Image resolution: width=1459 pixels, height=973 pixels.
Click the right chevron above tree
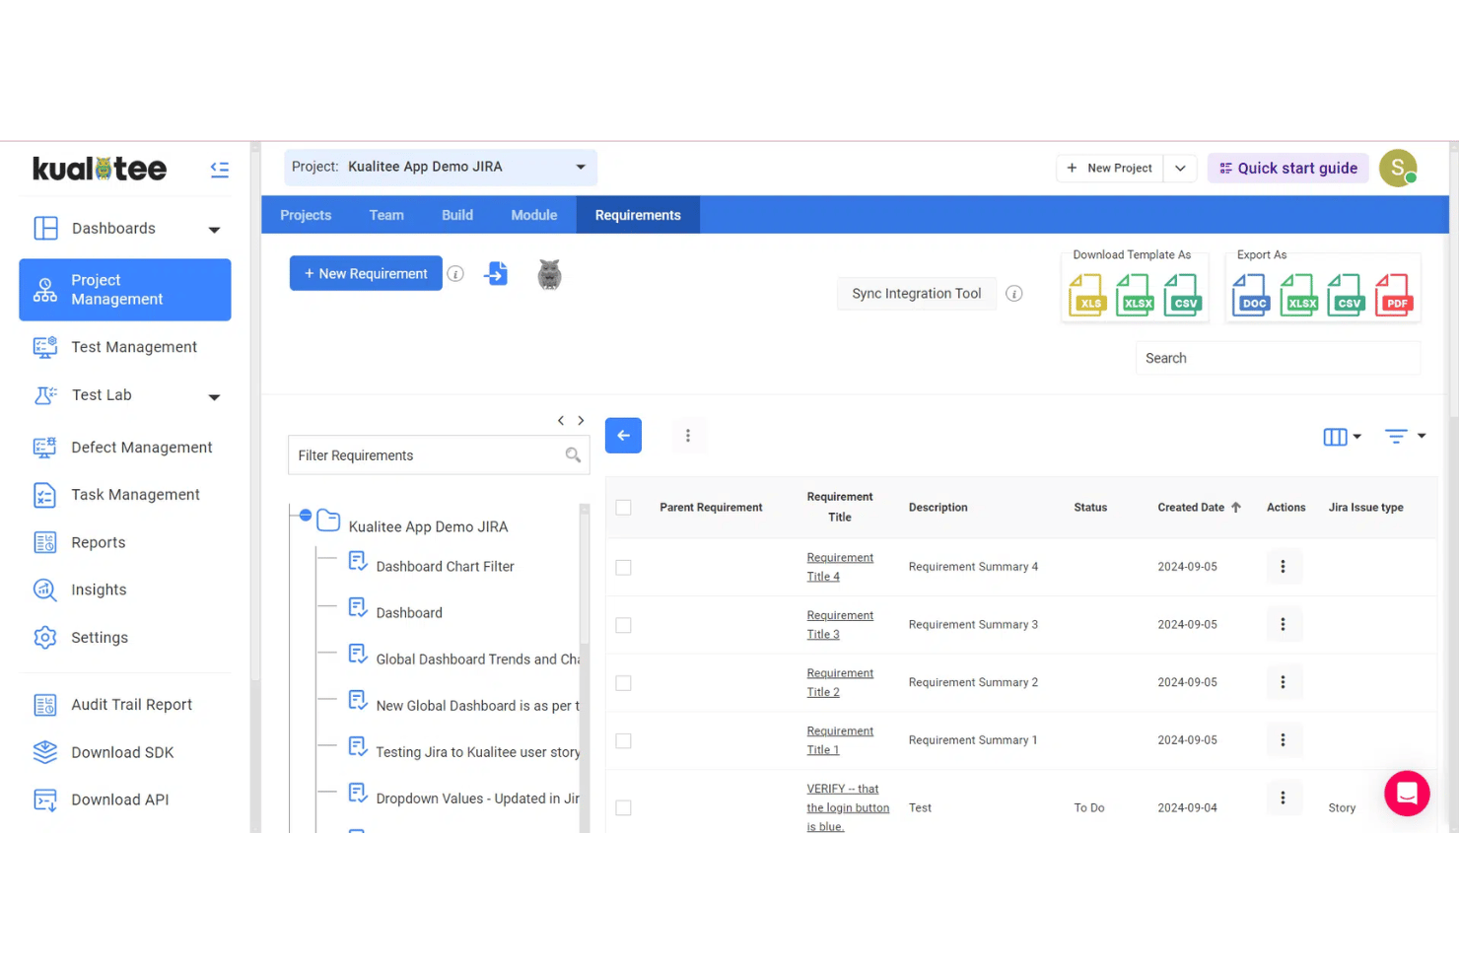pos(581,421)
